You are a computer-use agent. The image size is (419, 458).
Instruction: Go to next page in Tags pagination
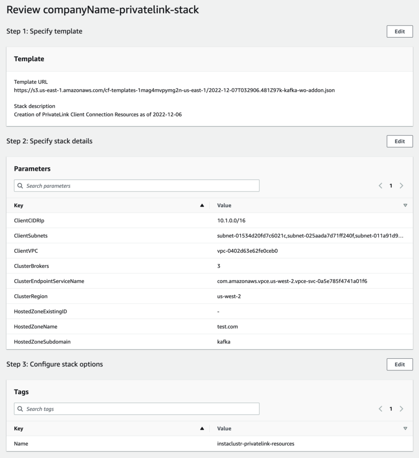click(x=401, y=409)
